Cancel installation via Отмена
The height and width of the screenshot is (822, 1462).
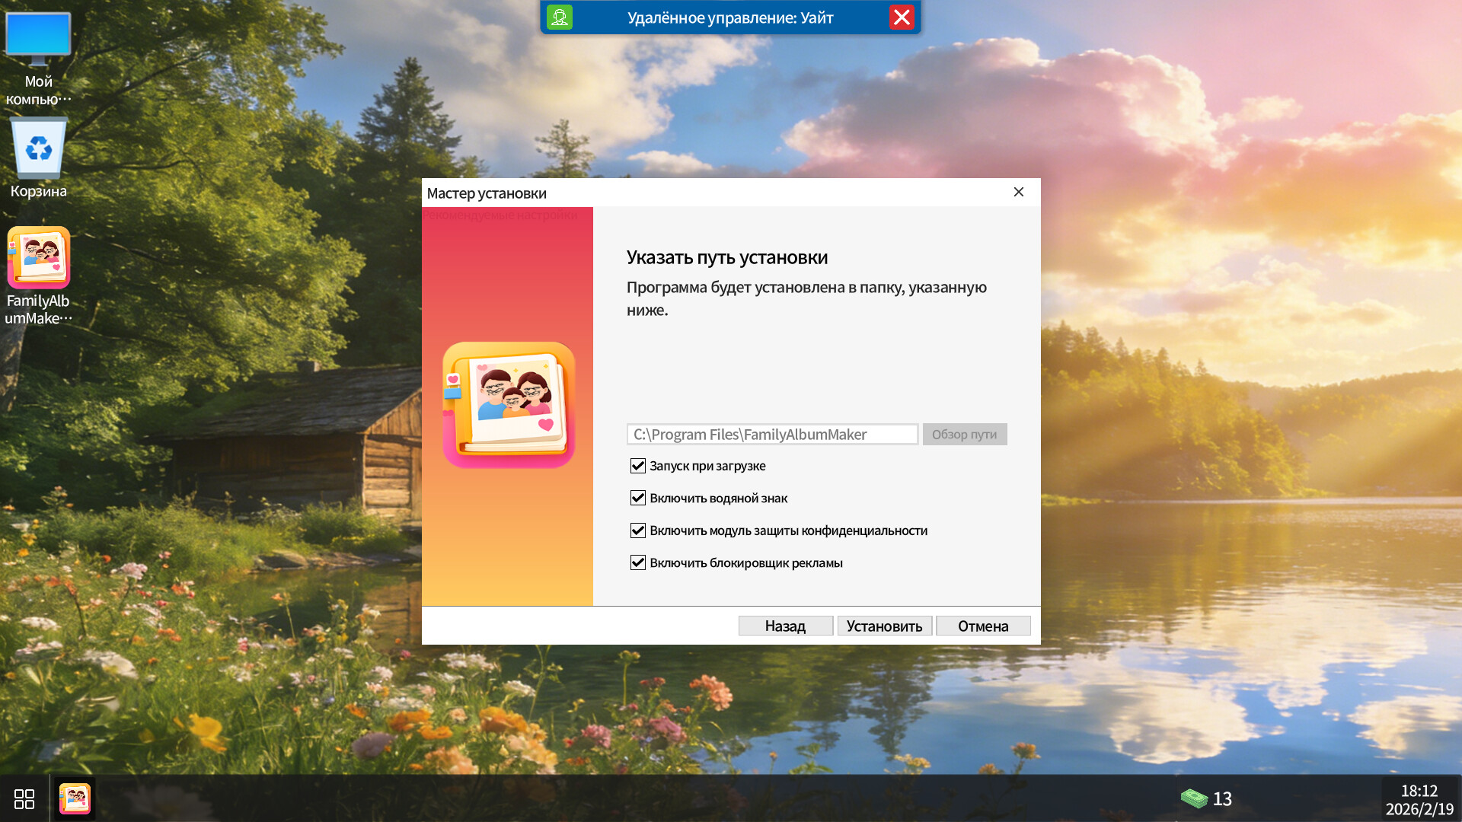pos(982,625)
